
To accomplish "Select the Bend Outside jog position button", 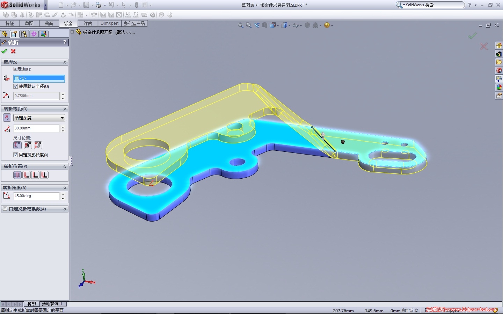I will [44, 175].
